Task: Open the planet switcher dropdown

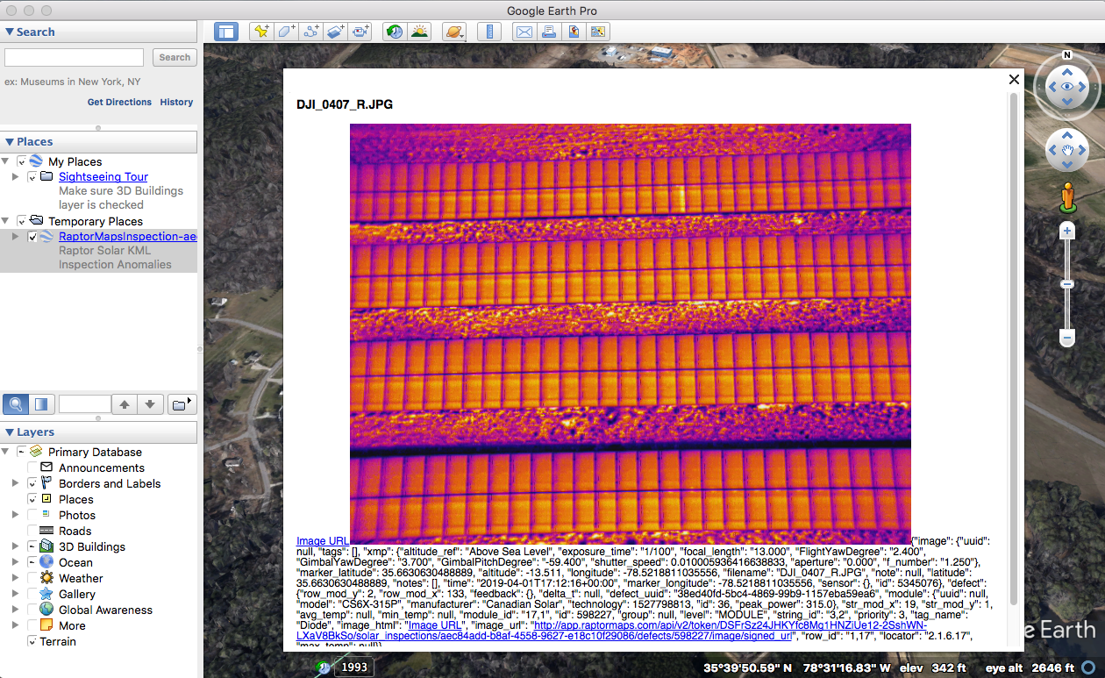Action: (x=454, y=32)
